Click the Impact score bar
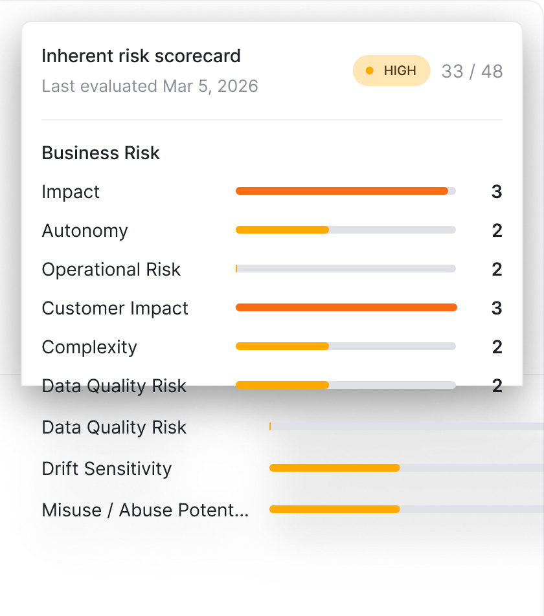This screenshot has width=544, height=616. point(345,192)
